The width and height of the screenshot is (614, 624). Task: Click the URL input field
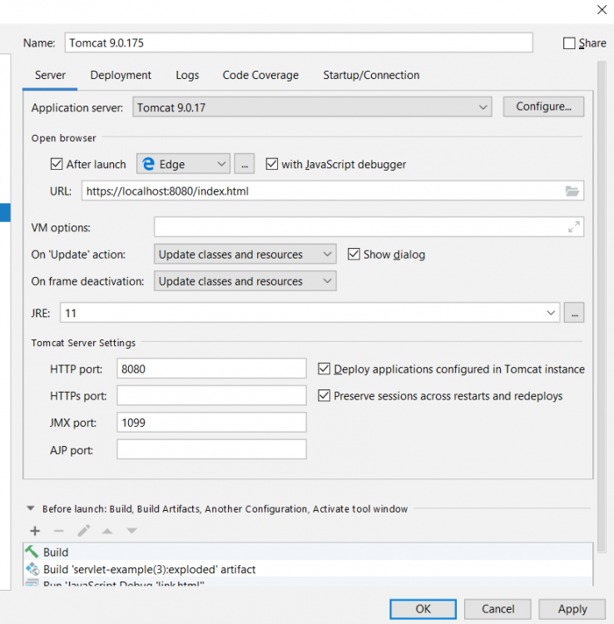[x=333, y=191]
